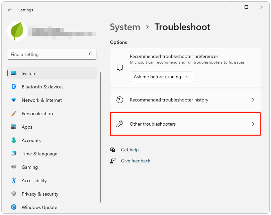Viewport: 271px width, 215px height.
Task: Click the Wi-Fi network icon in sidebar
Action: (14, 100)
